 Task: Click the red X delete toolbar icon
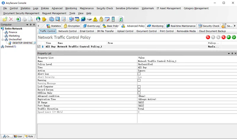point(11,19)
